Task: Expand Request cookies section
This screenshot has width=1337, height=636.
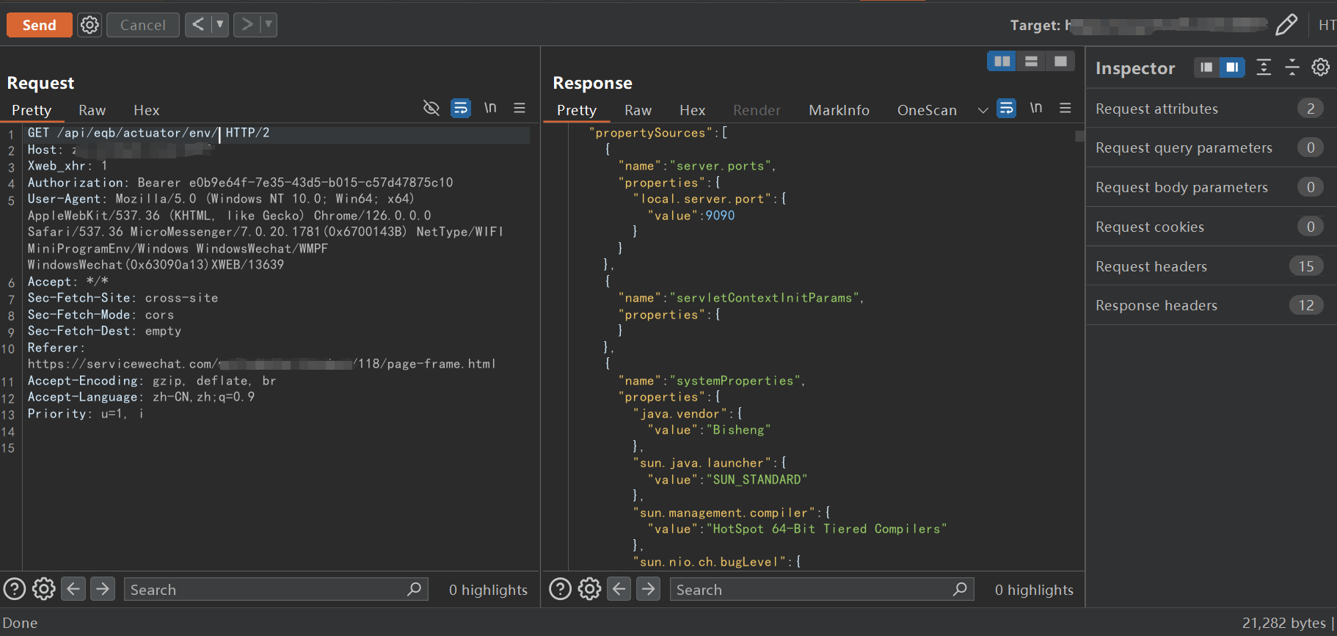Action: (1211, 227)
